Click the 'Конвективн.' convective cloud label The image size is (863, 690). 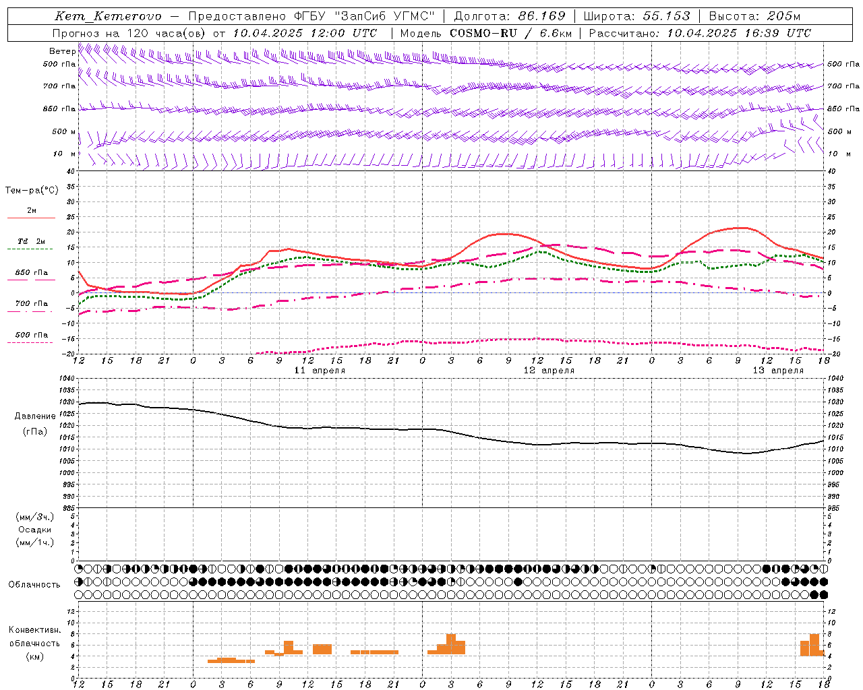[35, 630]
